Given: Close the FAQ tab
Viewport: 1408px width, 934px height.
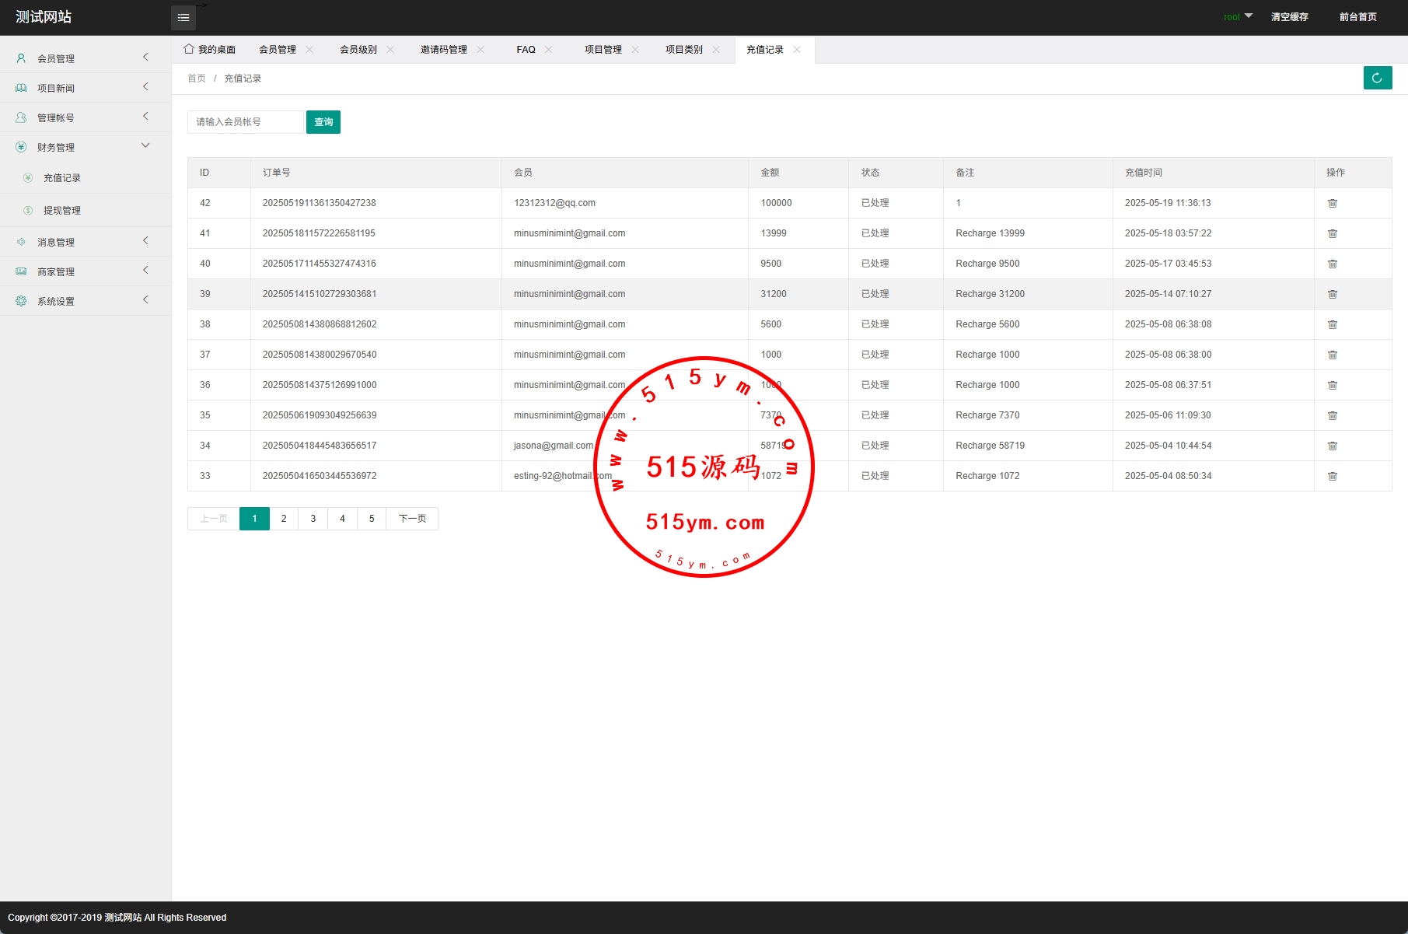Looking at the screenshot, I should [549, 49].
